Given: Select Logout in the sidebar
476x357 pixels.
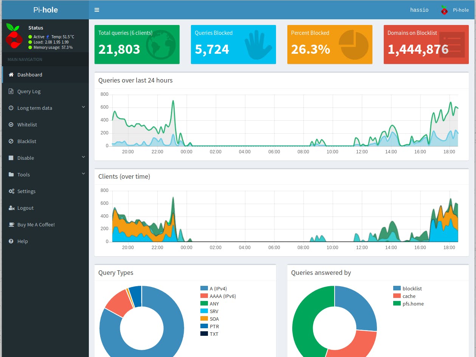Looking at the screenshot, I should pos(45,208).
